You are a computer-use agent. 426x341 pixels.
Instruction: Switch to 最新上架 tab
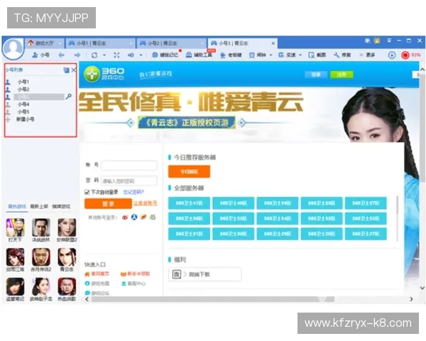pos(39,207)
